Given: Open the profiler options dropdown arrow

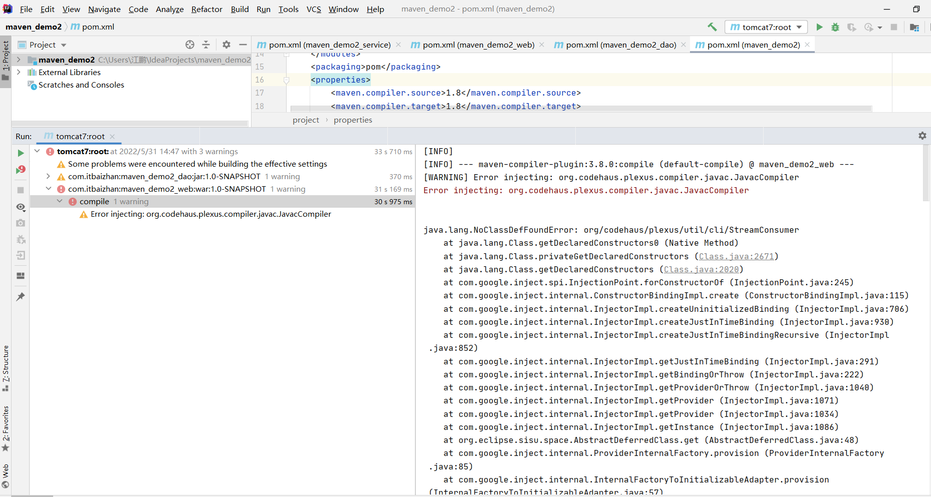Looking at the screenshot, I should click(880, 28).
